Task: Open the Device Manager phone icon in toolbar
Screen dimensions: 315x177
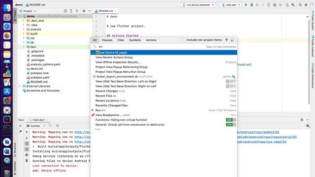Action: tap(287, 5)
